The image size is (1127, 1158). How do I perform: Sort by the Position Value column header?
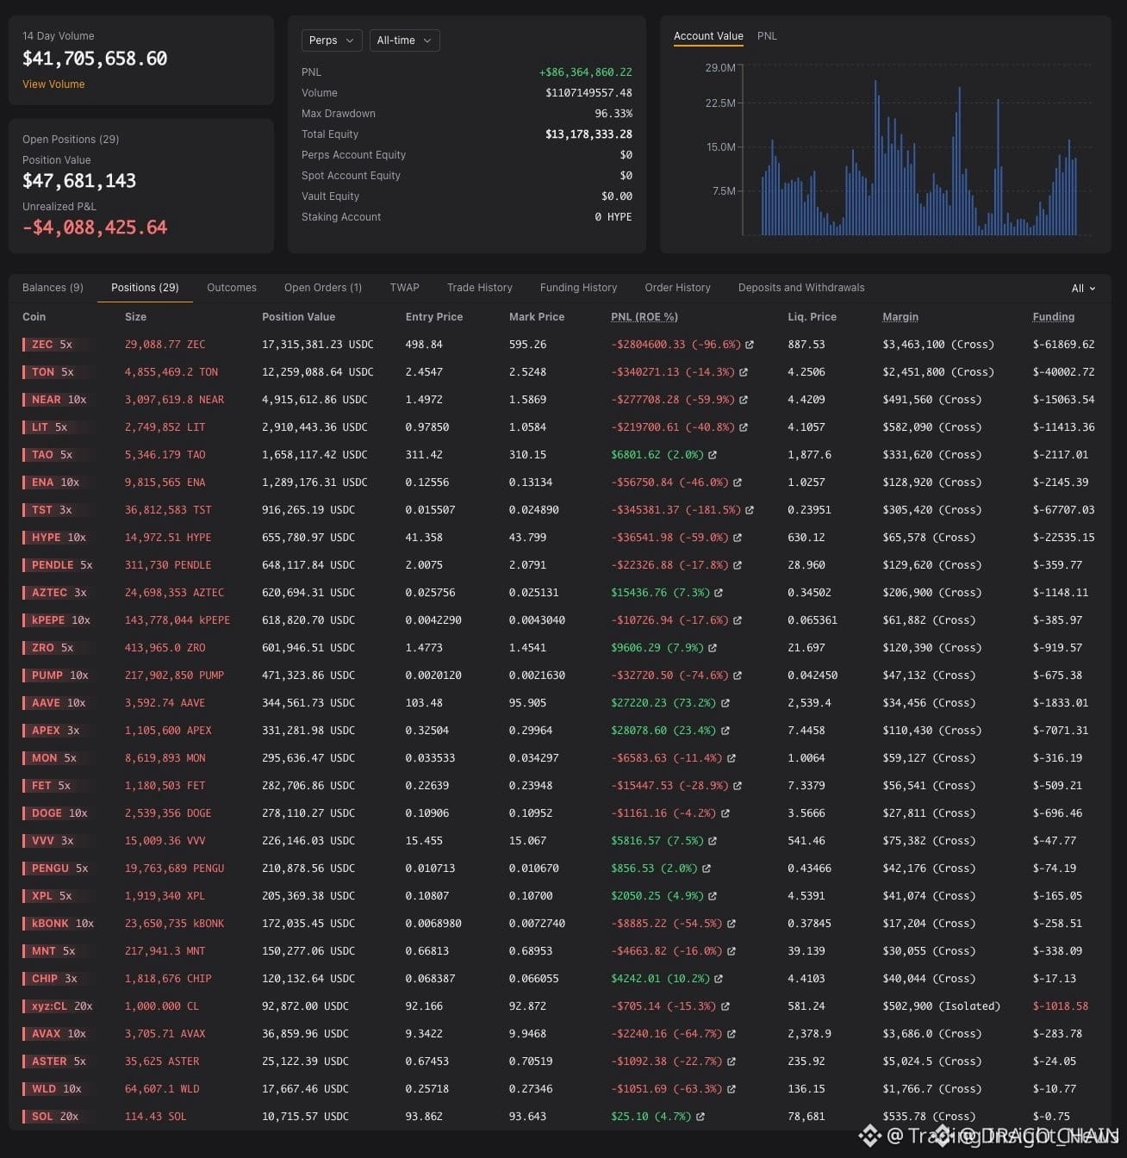coord(298,317)
